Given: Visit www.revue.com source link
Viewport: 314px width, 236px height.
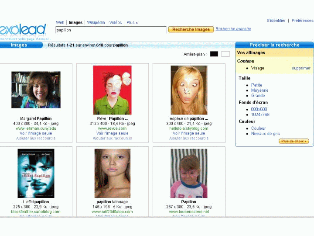Looking at the screenshot, I should [112, 128].
